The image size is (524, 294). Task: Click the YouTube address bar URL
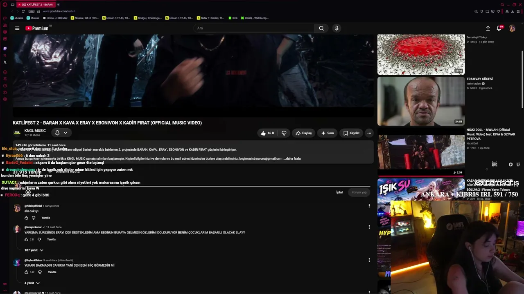[x=59, y=11]
